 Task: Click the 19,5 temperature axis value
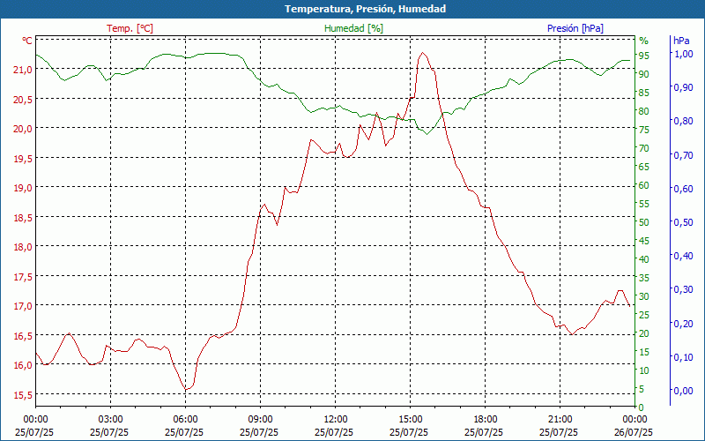pos(24,158)
